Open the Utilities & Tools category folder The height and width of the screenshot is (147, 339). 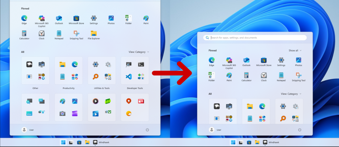[x=102, y=71]
